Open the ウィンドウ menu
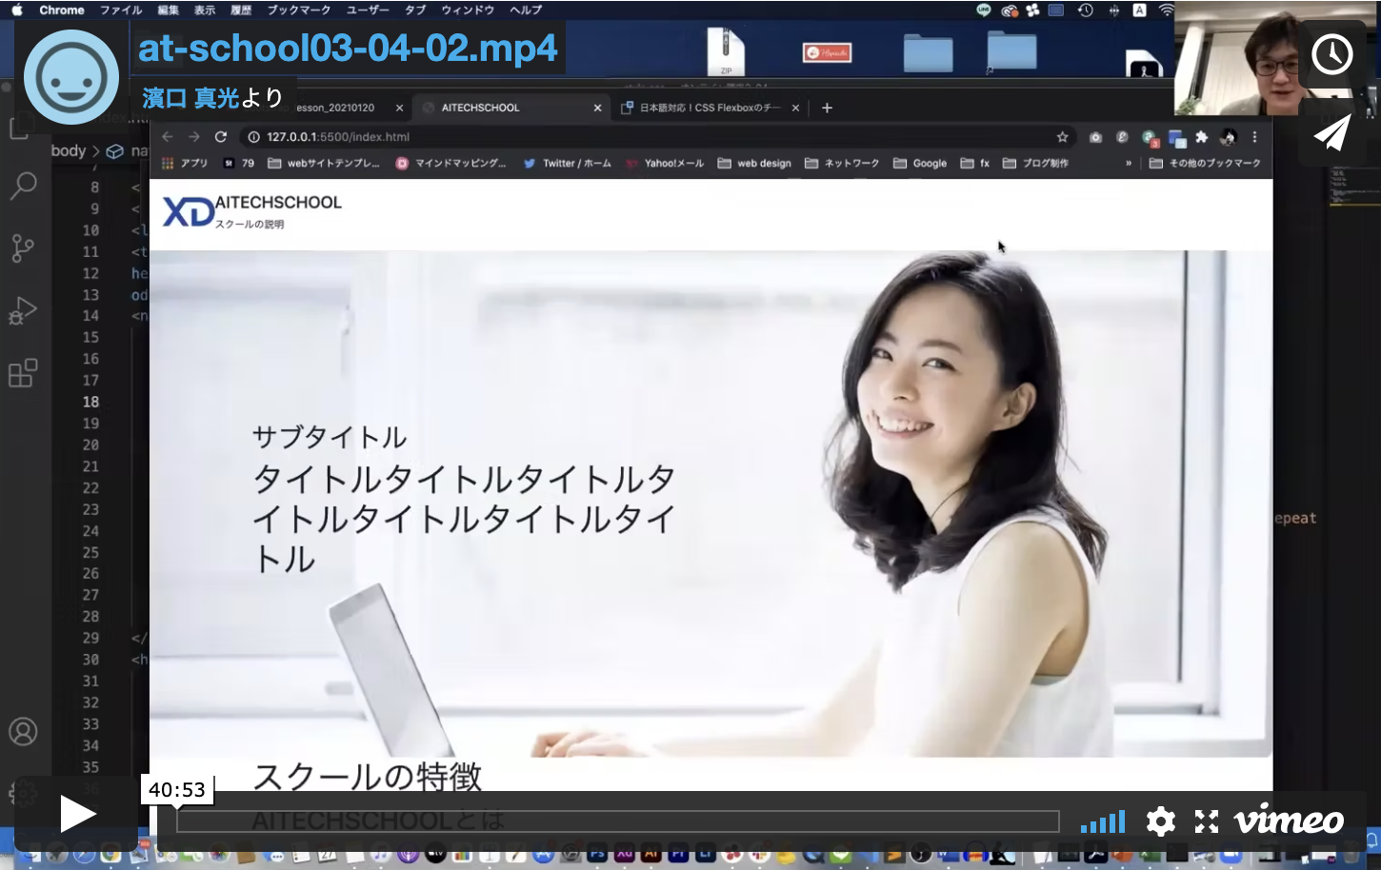 468,10
